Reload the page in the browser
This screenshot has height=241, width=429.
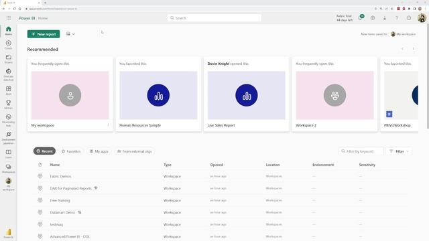[x=14, y=9]
